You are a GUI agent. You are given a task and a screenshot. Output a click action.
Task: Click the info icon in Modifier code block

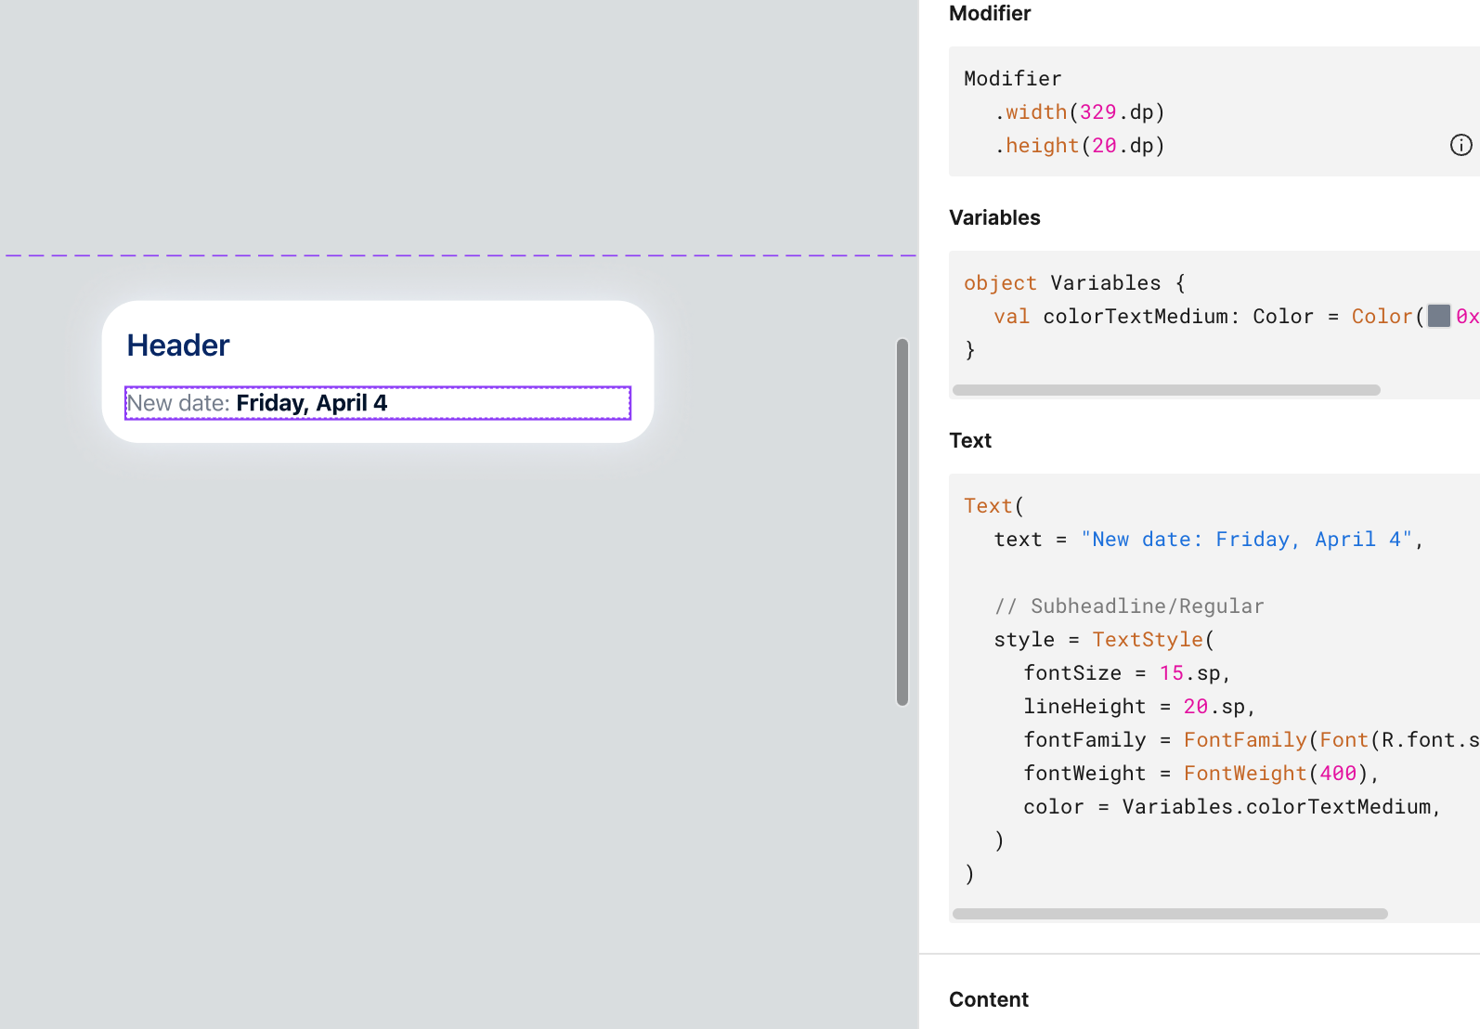[1461, 145]
